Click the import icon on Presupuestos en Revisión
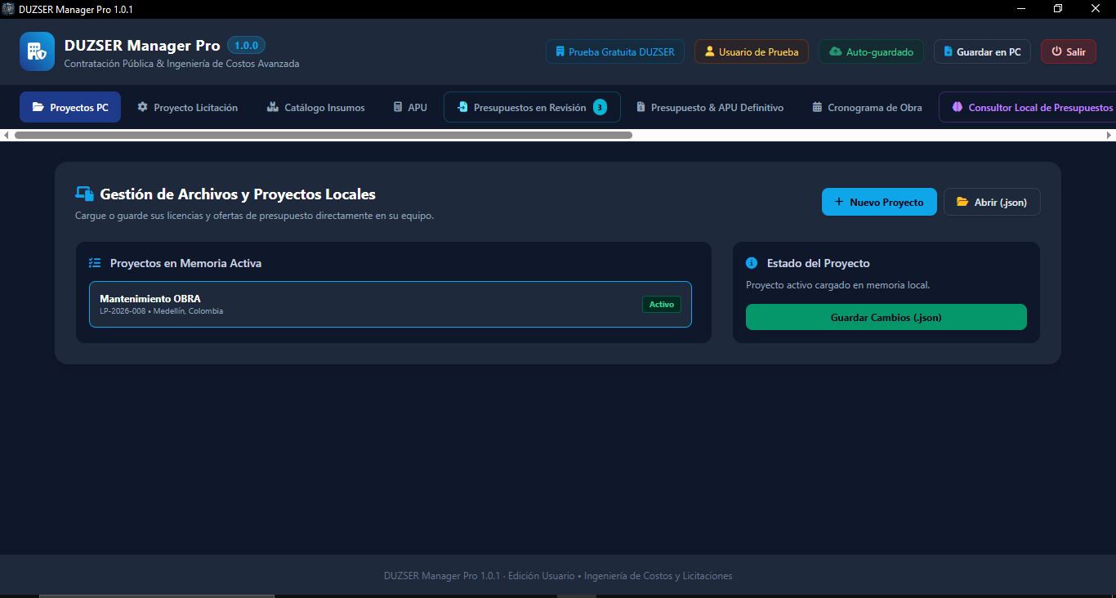The width and height of the screenshot is (1116, 598). point(462,107)
